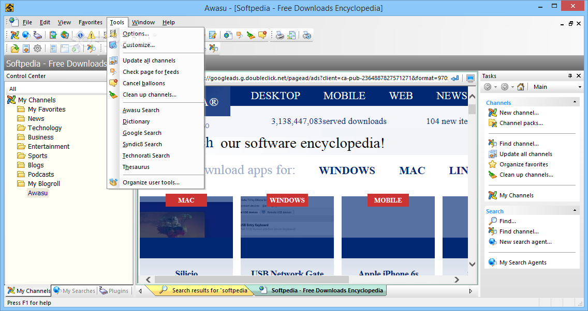Image resolution: width=588 pixels, height=311 pixels.
Task: Click New channel... in Tasks pane
Action: point(519,113)
